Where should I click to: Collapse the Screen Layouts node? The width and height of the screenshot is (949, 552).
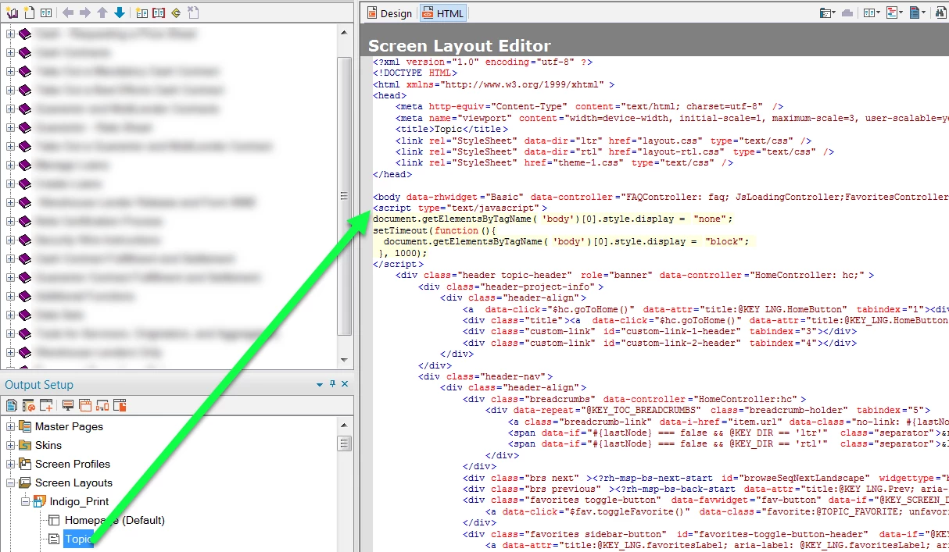[x=10, y=483]
